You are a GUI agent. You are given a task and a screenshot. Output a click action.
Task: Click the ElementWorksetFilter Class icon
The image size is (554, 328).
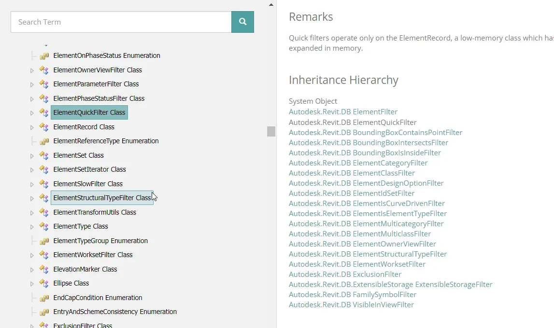(x=44, y=255)
